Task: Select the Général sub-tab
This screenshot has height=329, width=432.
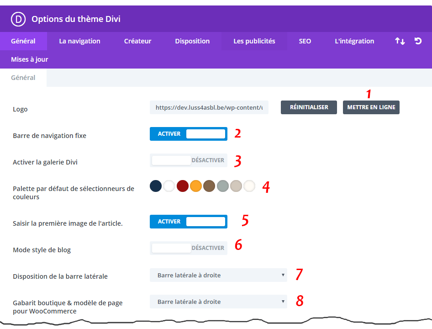Action: tap(23, 78)
